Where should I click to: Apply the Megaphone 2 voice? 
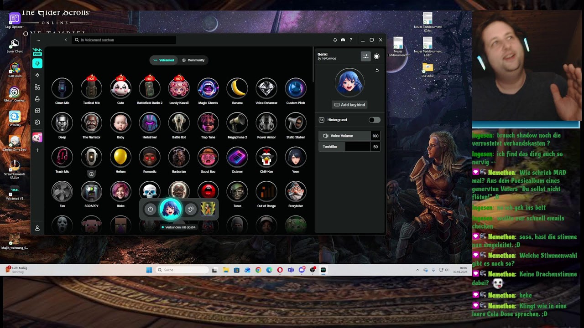coord(237,123)
